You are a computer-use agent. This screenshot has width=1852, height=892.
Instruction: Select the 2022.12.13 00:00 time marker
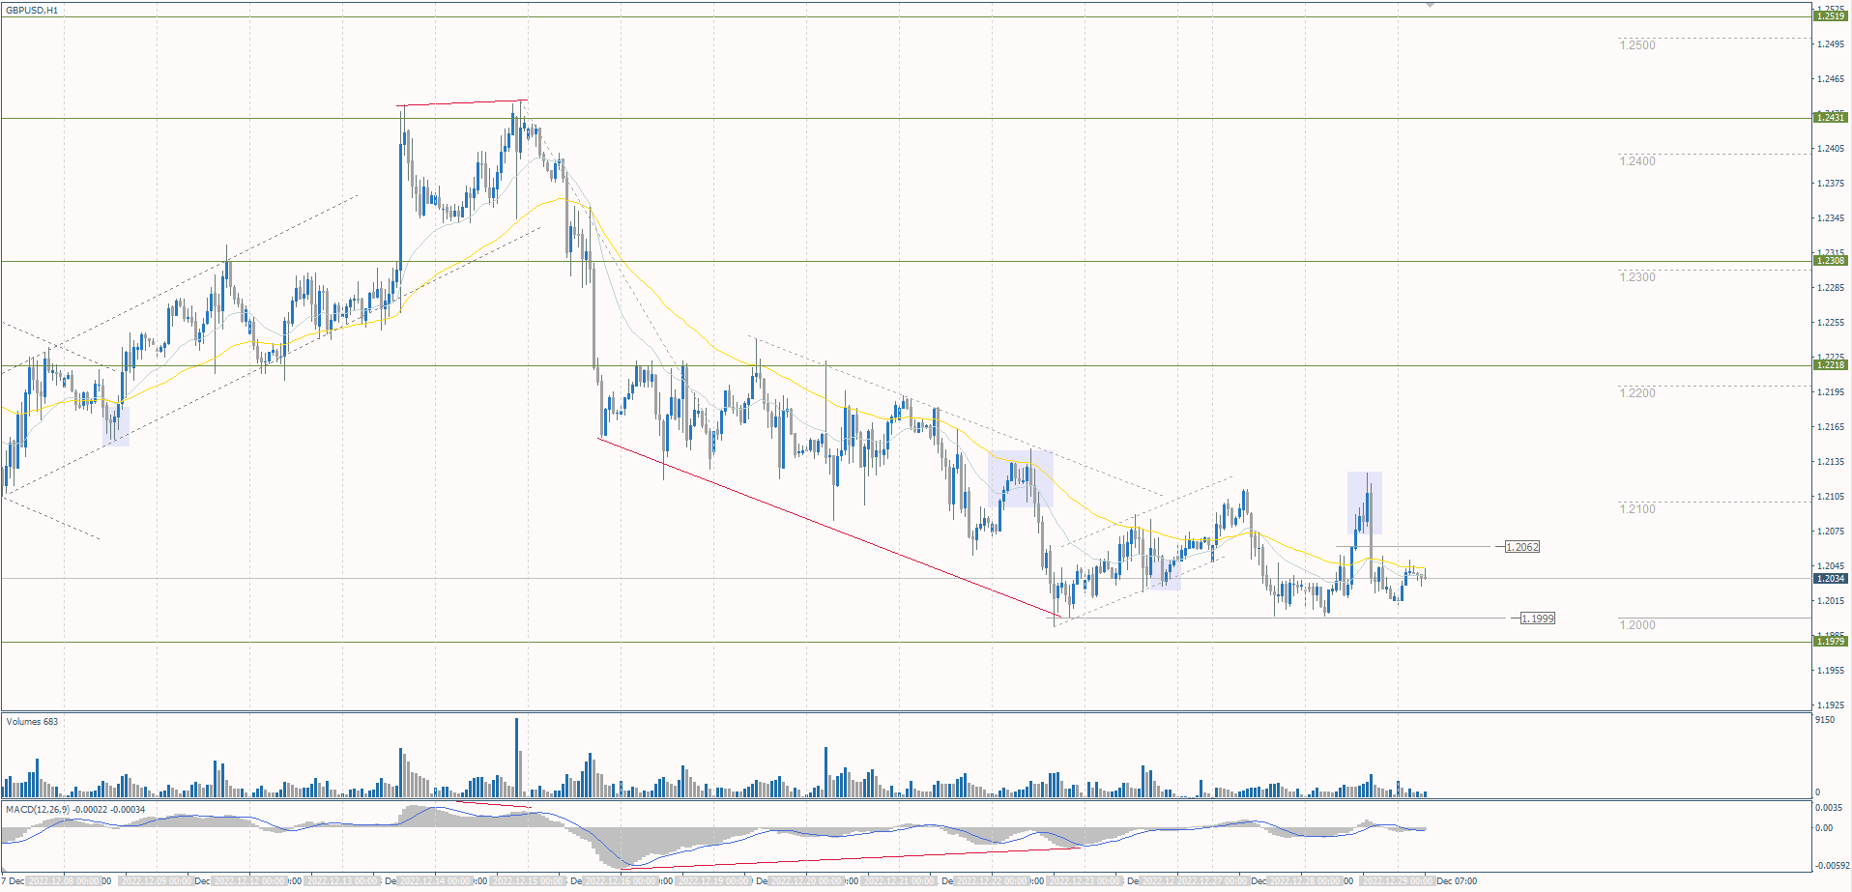click(342, 881)
